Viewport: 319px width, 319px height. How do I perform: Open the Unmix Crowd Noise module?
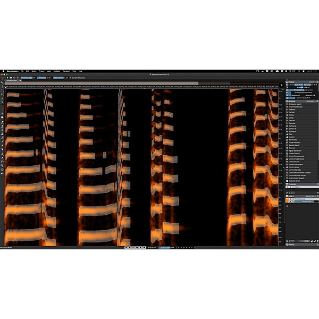pos(296,159)
